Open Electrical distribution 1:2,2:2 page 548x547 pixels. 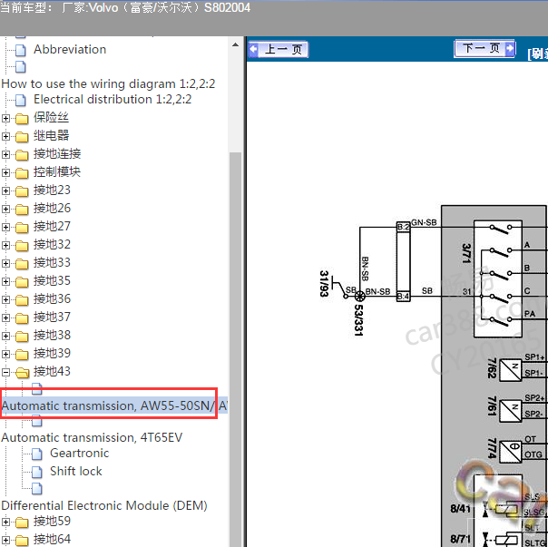pyautogui.click(x=113, y=100)
